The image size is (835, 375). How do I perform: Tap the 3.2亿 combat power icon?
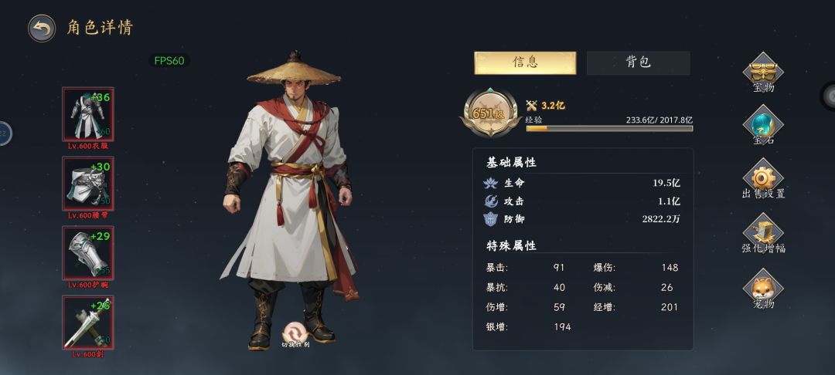(532, 105)
